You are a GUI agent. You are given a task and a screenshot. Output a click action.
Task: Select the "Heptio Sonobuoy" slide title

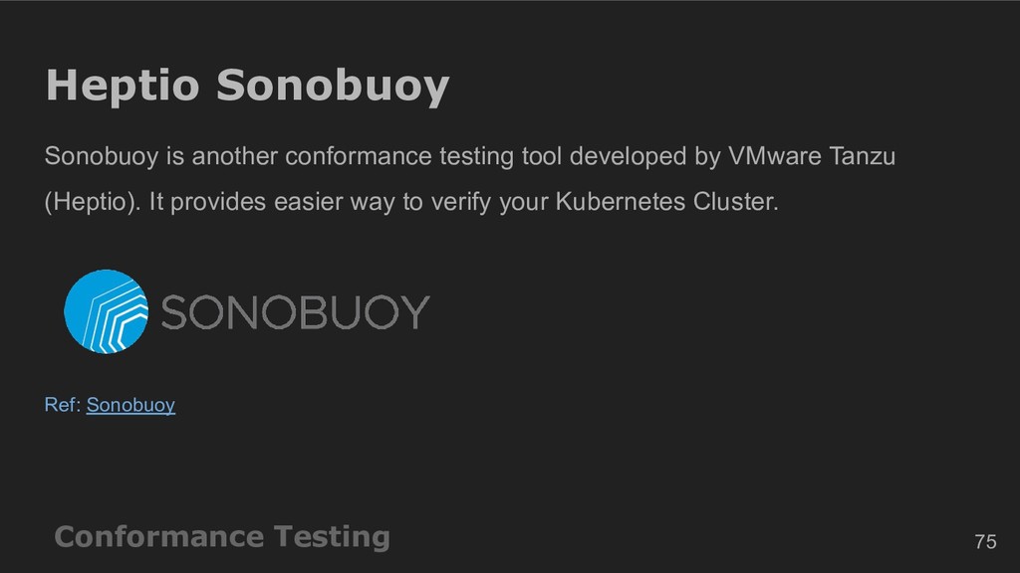[x=247, y=86]
